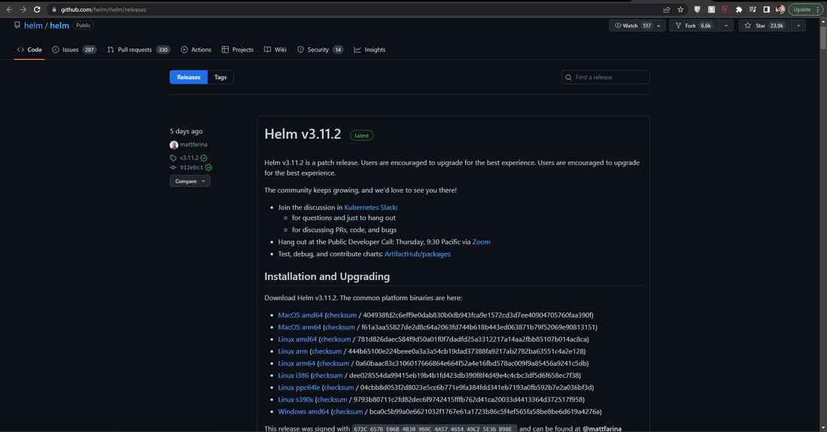Open the media control playlist icon
The width and height of the screenshot is (827, 432).
click(x=753, y=10)
